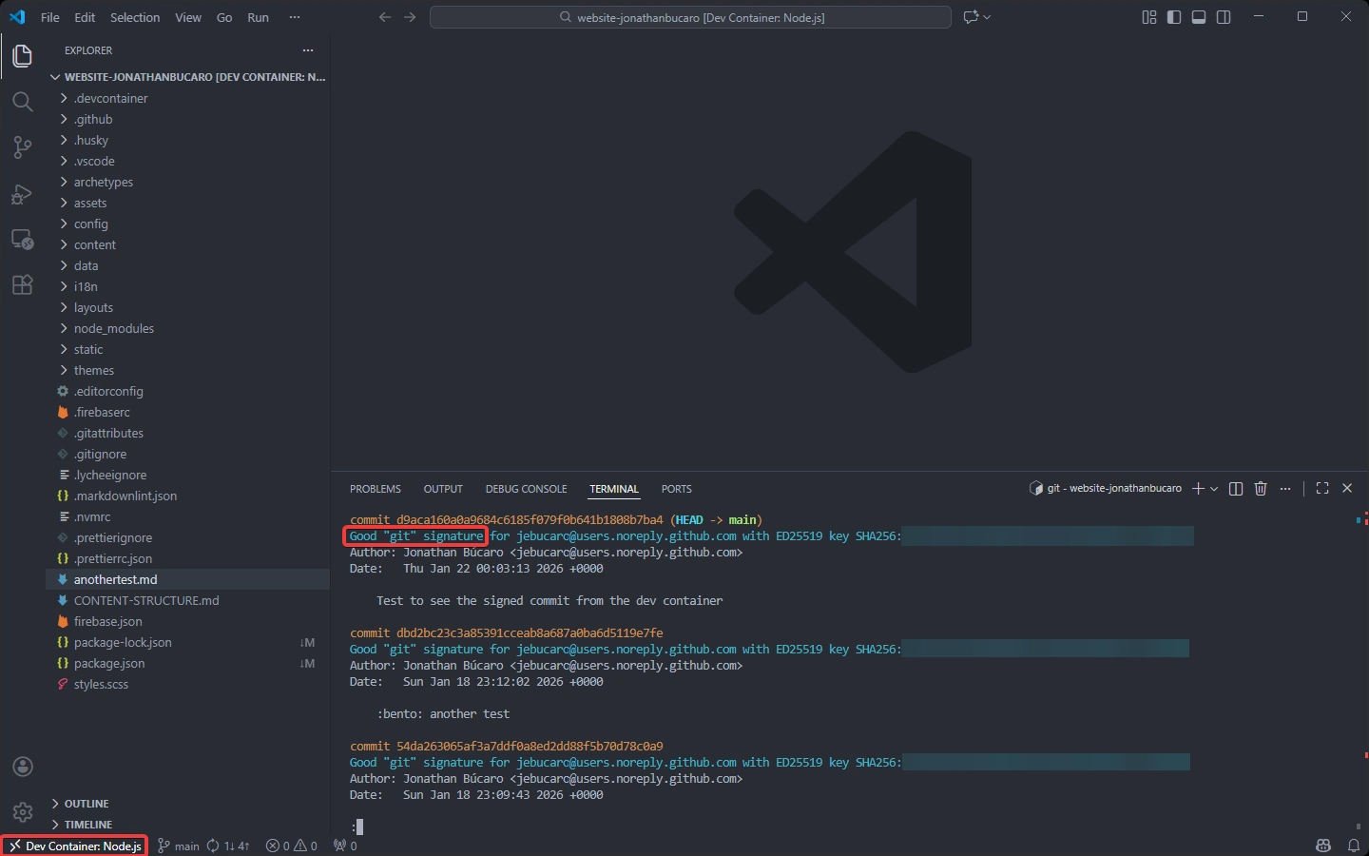Image resolution: width=1369 pixels, height=856 pixels.
Task: Kill the terminal with trash icon
Action: (1261, 489)
